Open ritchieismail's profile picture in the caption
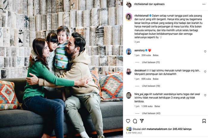 [x=129, y=17]
